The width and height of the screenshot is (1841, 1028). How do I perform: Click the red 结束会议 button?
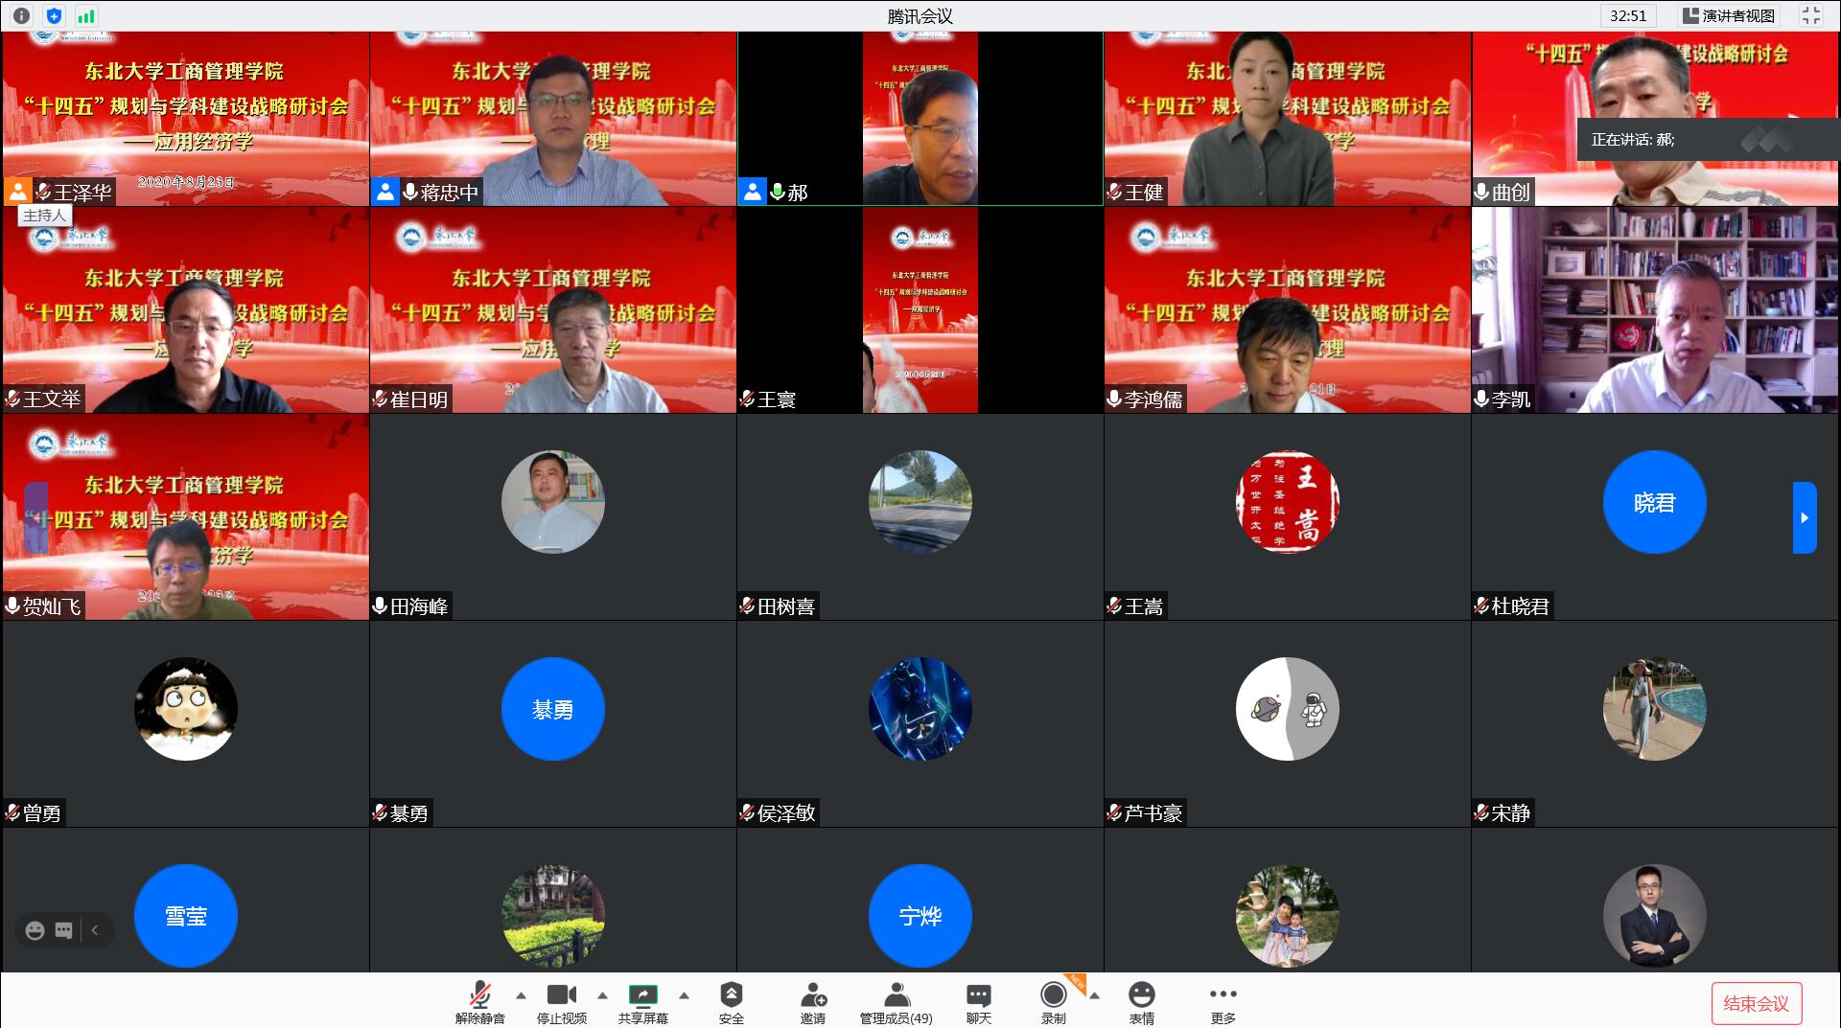point(1756,1003)
